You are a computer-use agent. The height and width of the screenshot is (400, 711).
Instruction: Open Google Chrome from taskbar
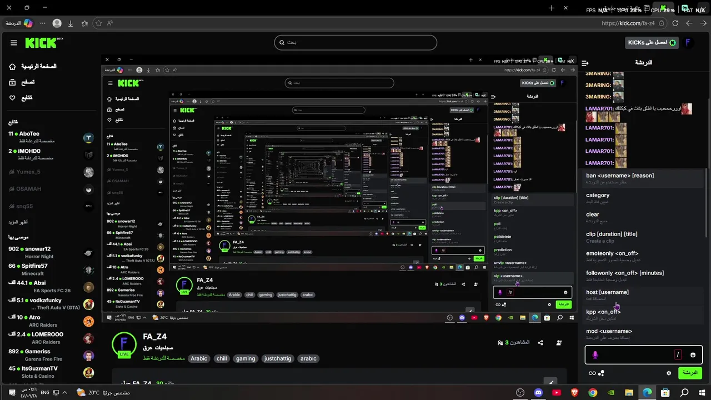coord(593,393)
